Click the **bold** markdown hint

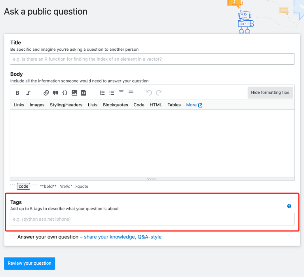(48, 186)
